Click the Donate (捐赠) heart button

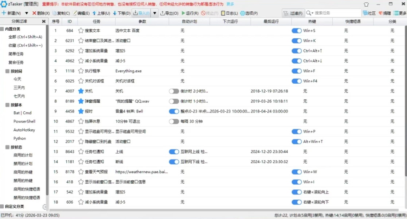tap(385, 13)
